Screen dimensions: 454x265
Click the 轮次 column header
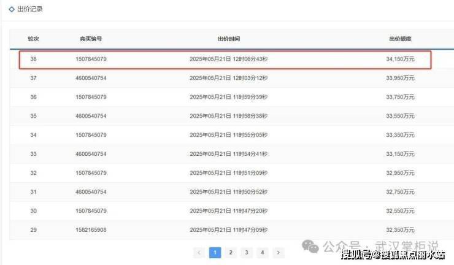point(33,39)
